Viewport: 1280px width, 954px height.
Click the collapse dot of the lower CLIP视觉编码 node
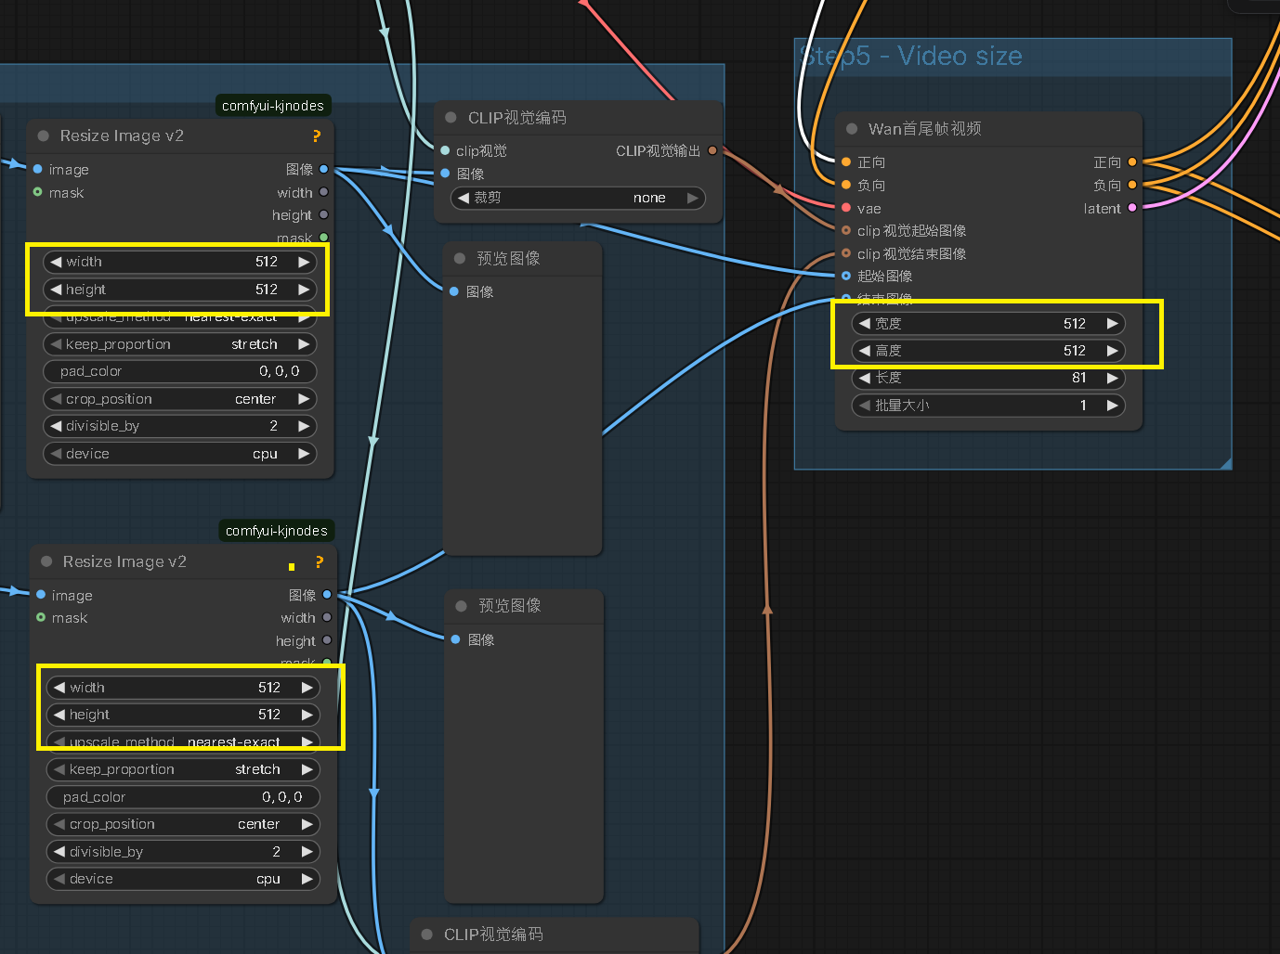point(427,935)
